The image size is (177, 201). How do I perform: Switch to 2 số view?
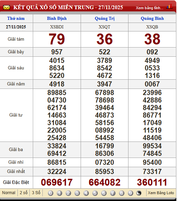click(24, 193)
